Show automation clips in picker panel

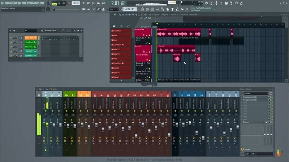128,26
